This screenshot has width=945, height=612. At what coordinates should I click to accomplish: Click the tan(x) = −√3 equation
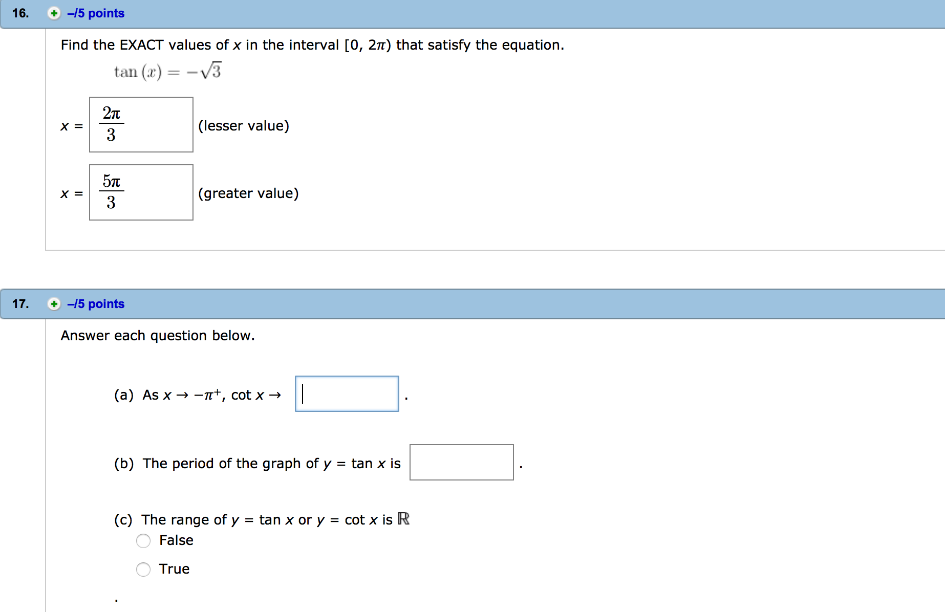click(168, 71)
